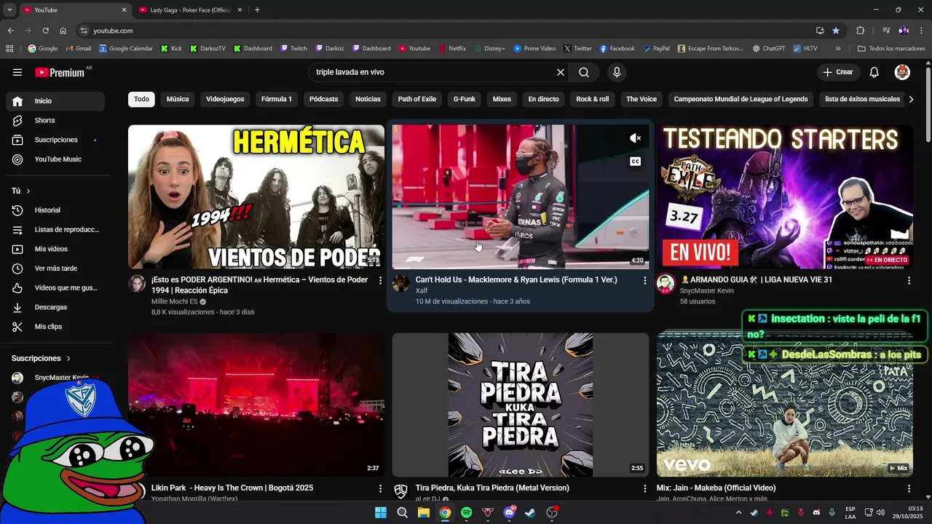Reload the page in Chrome

[x=45, y=31]
